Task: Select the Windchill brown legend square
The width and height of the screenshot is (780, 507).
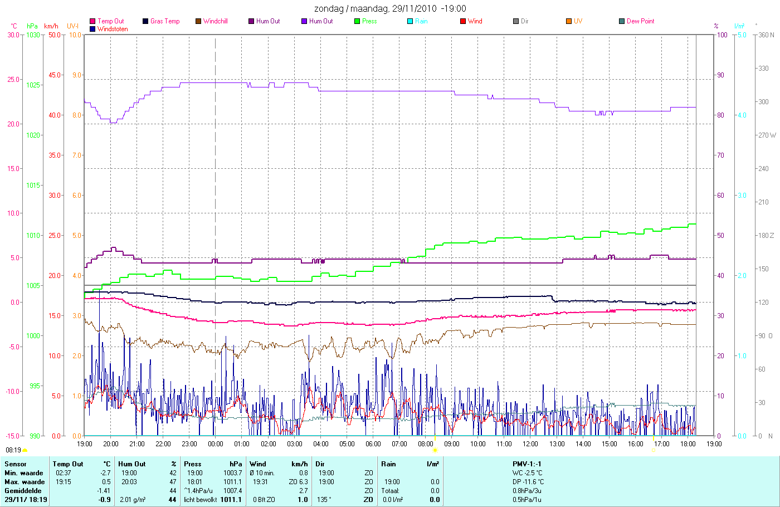Action: pyautogui.click(x=198, y=21)
